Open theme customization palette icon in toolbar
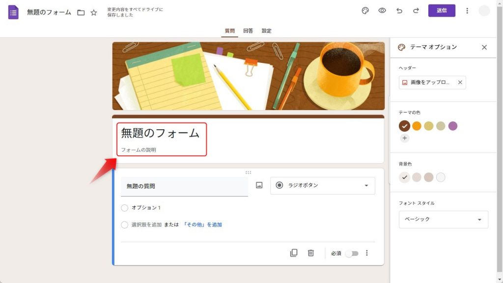 365,11
